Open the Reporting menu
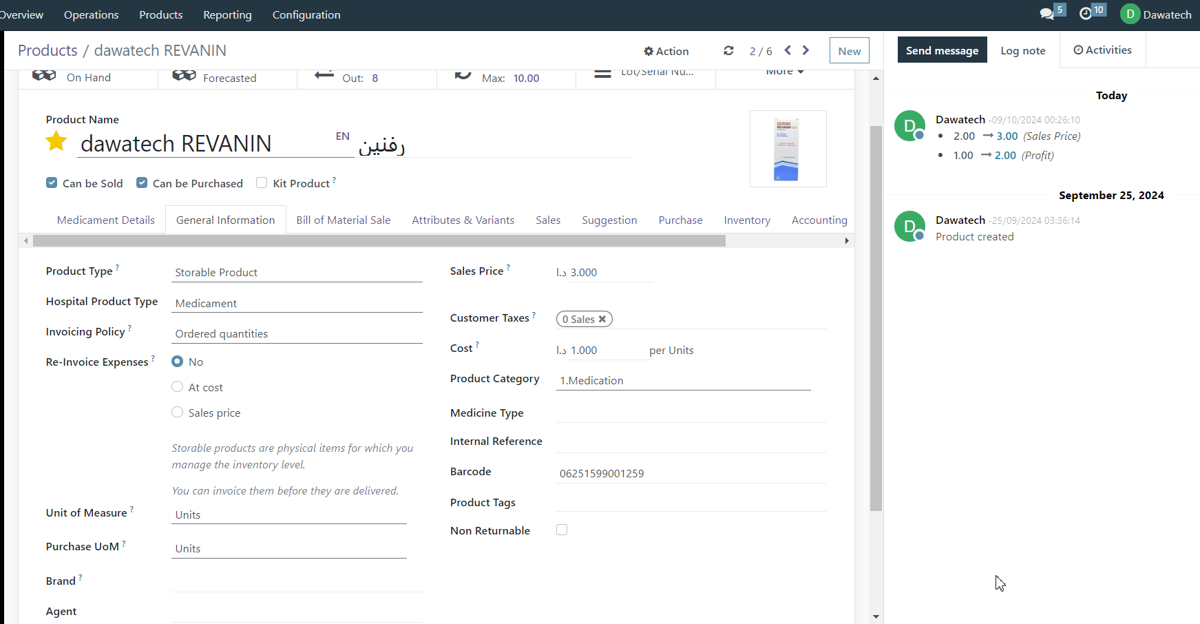This screenshot has height=624, width=1200. (x=227, y=14)
